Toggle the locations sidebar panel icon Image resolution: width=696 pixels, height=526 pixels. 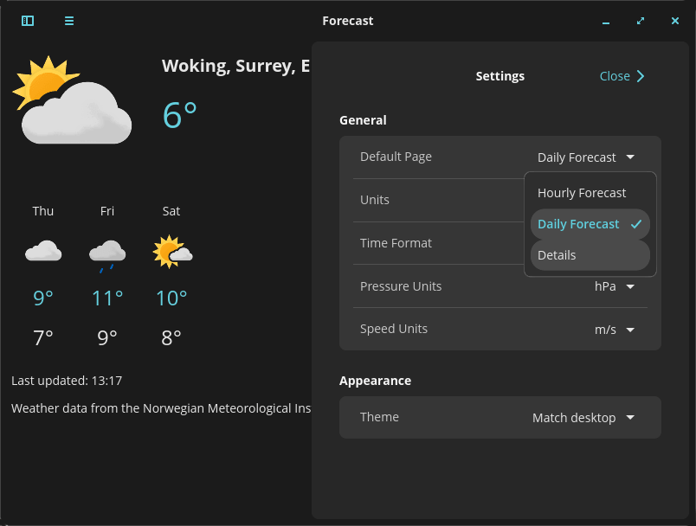click(27, 21)
